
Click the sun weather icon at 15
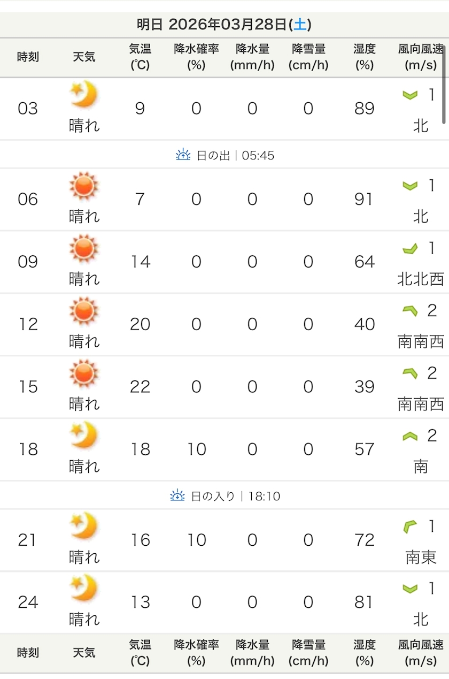tap(84, 373)
